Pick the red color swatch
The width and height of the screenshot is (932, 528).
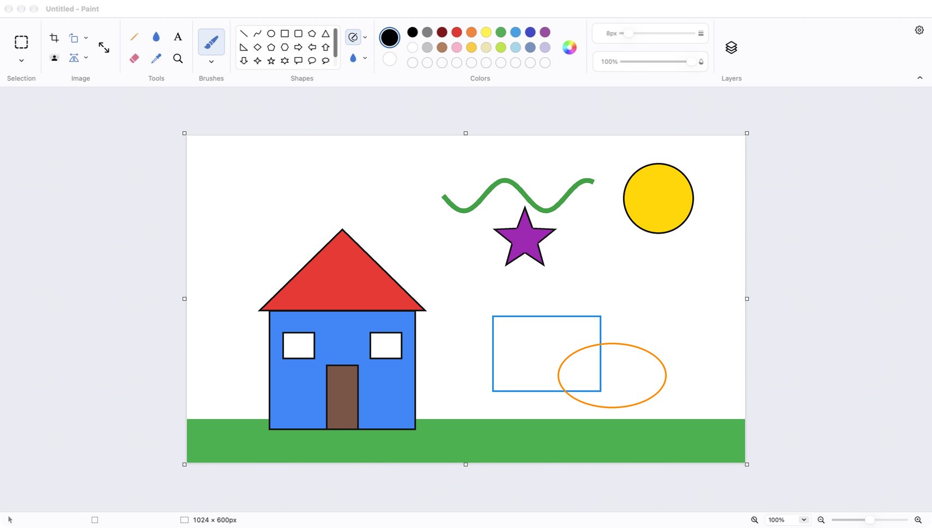point(457,32)
